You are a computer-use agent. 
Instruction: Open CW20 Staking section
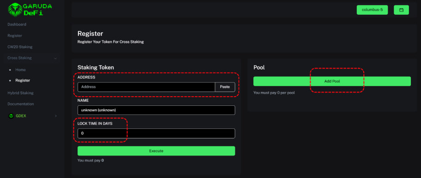coord(20,47)
